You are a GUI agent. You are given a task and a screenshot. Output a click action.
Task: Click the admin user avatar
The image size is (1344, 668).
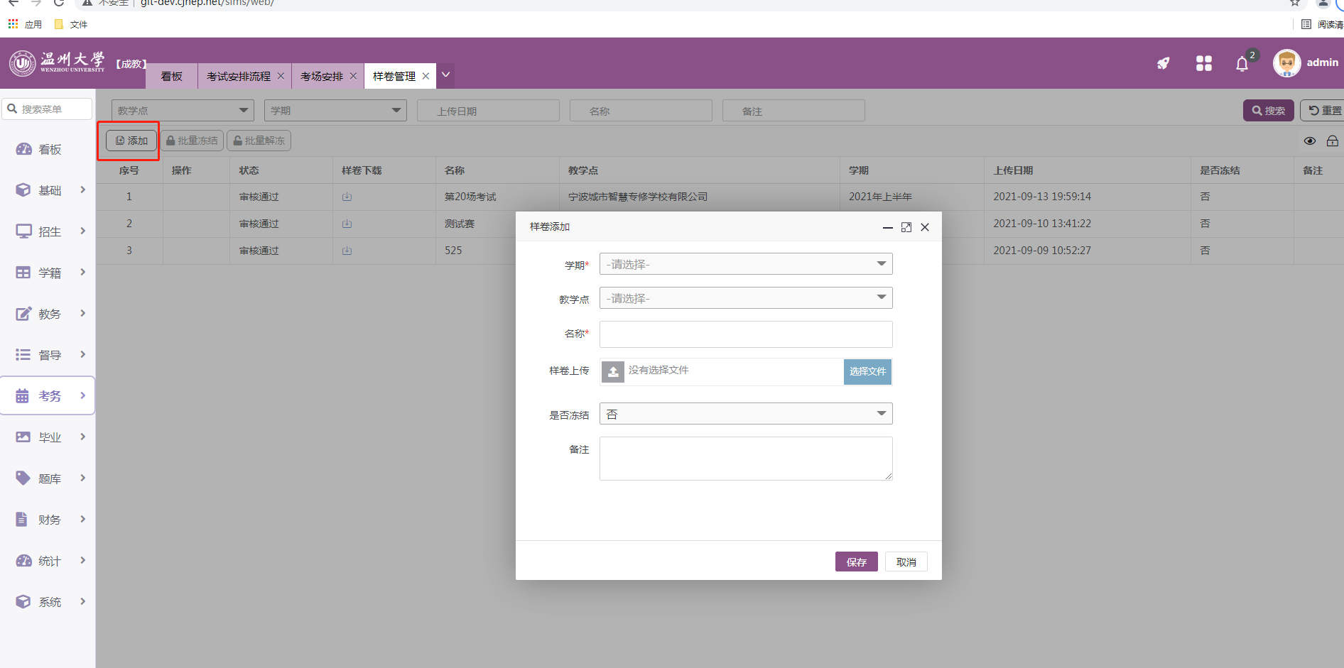pos(1286,63)
